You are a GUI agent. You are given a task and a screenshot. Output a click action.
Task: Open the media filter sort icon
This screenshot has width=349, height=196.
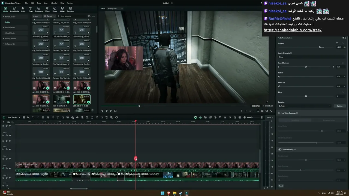tap(89, 16)
